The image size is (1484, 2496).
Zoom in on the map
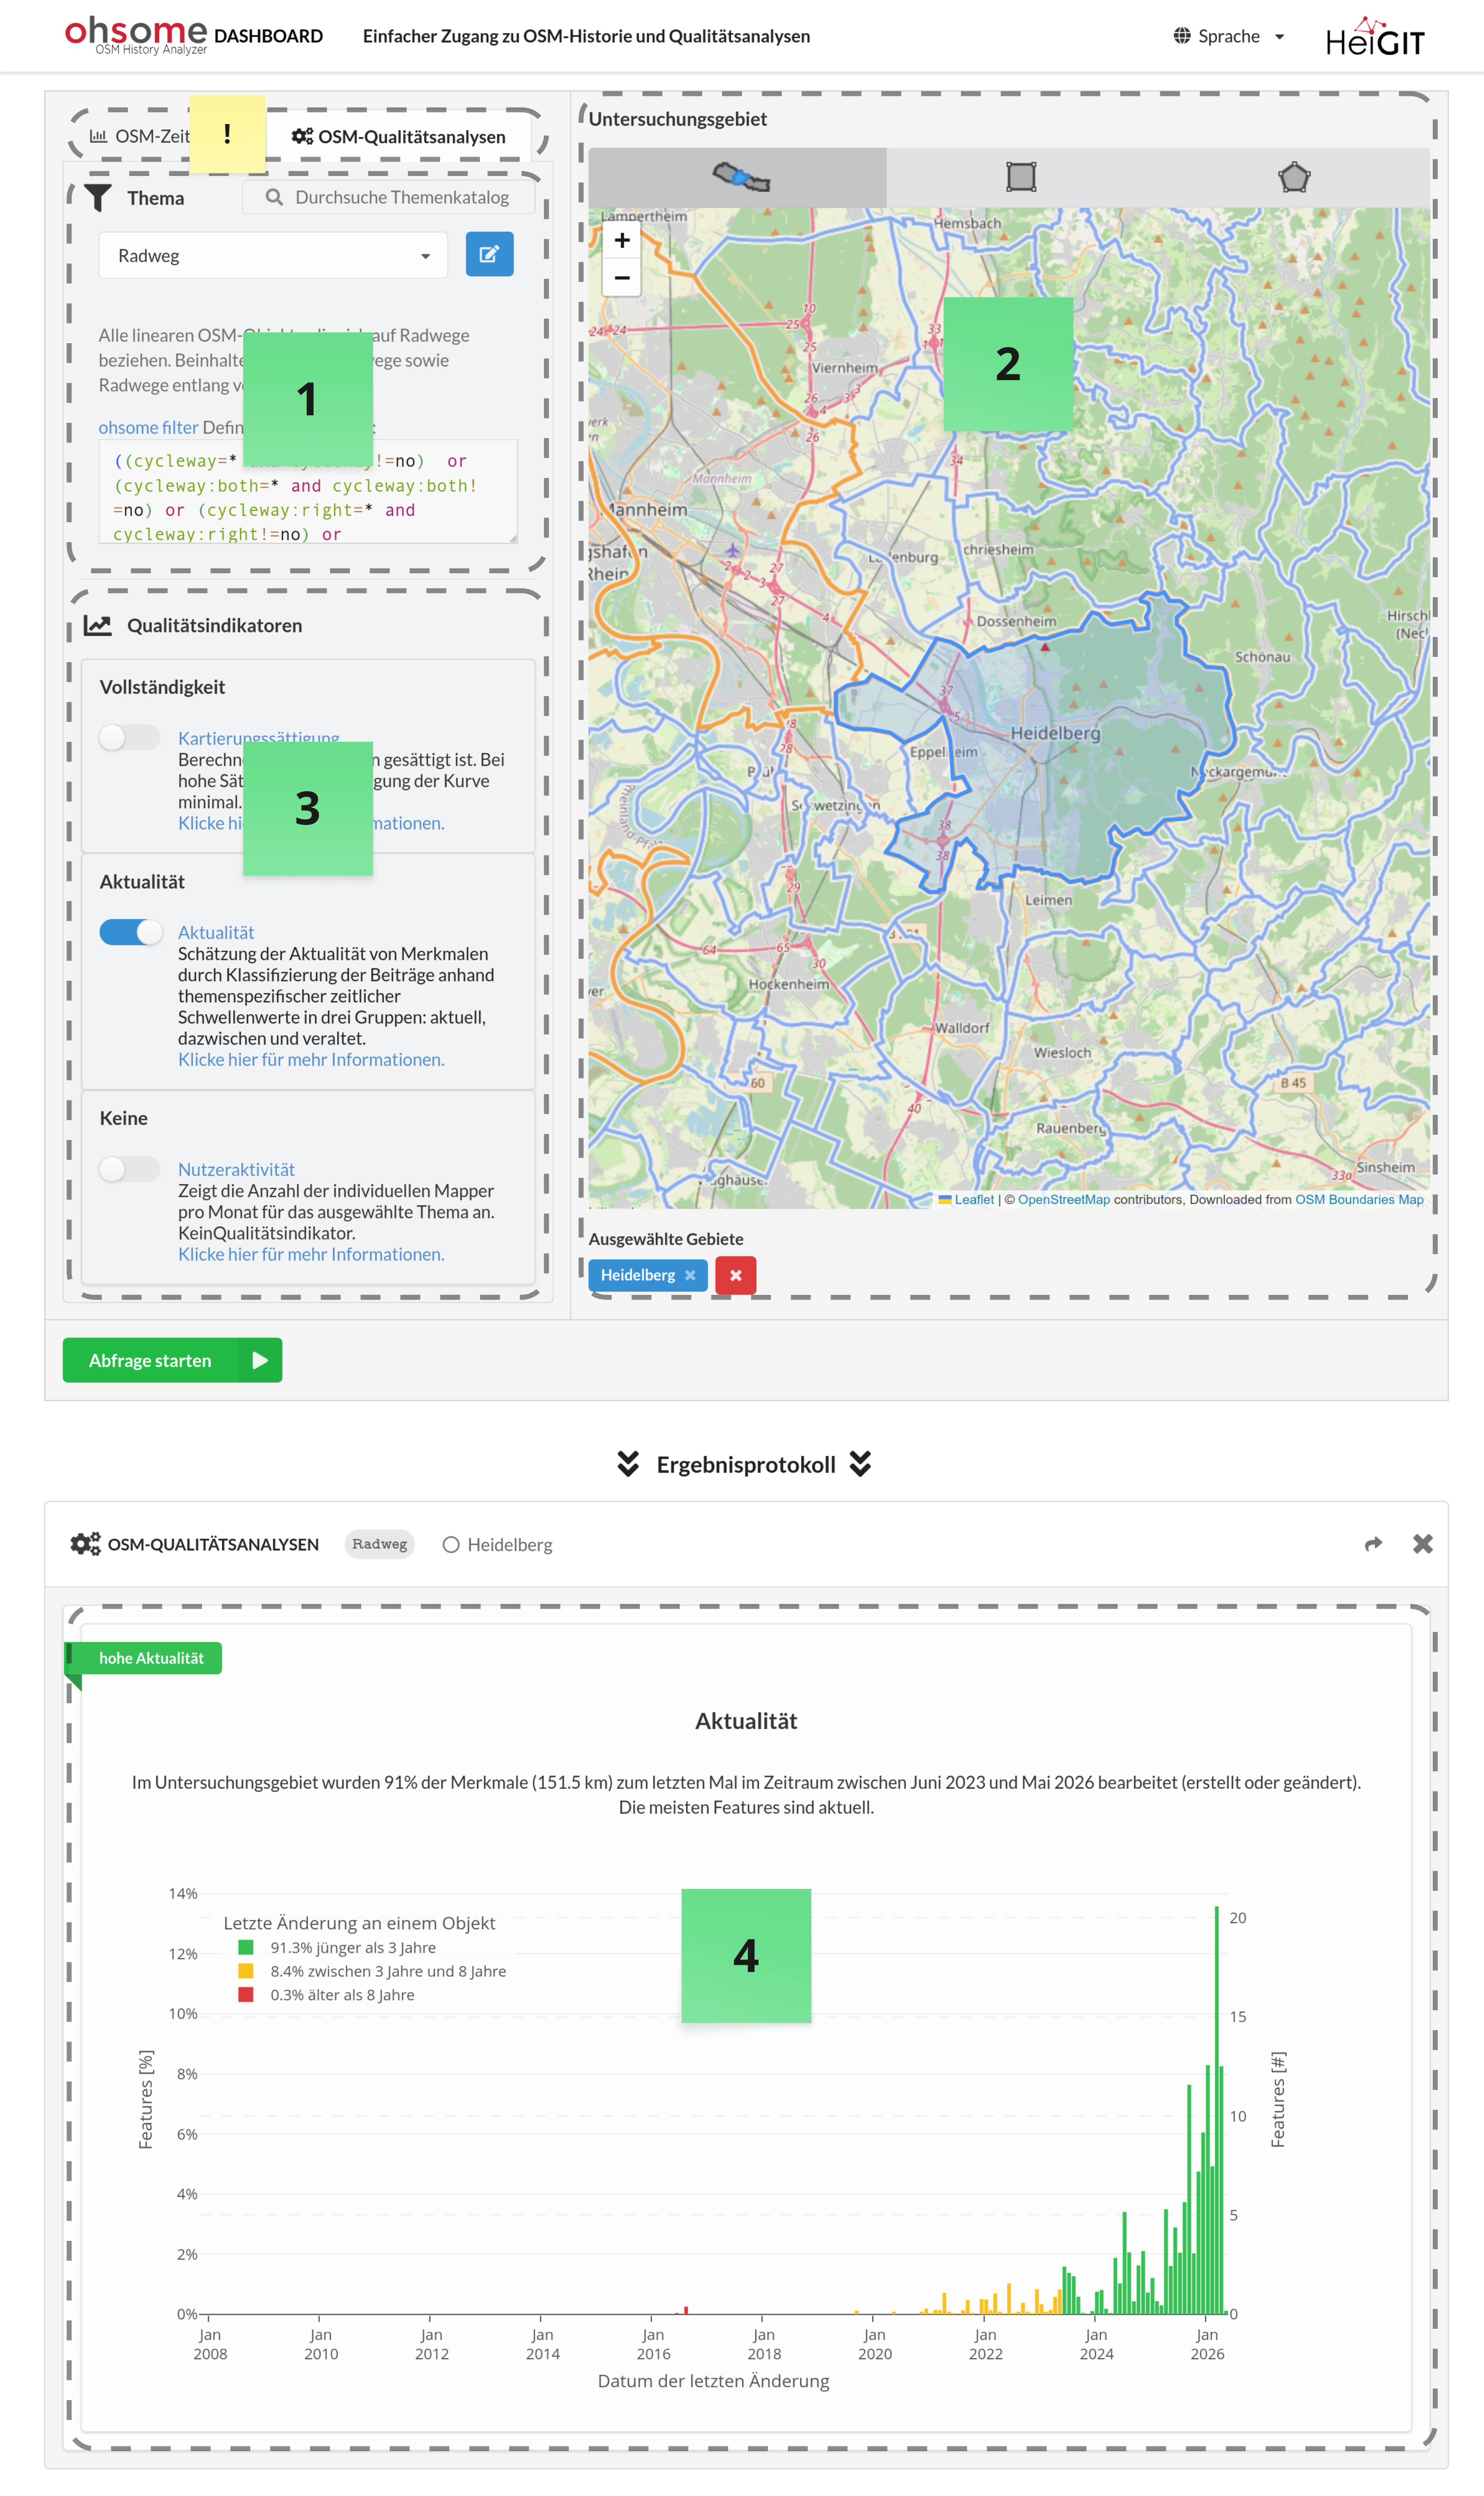click(622, 240)
